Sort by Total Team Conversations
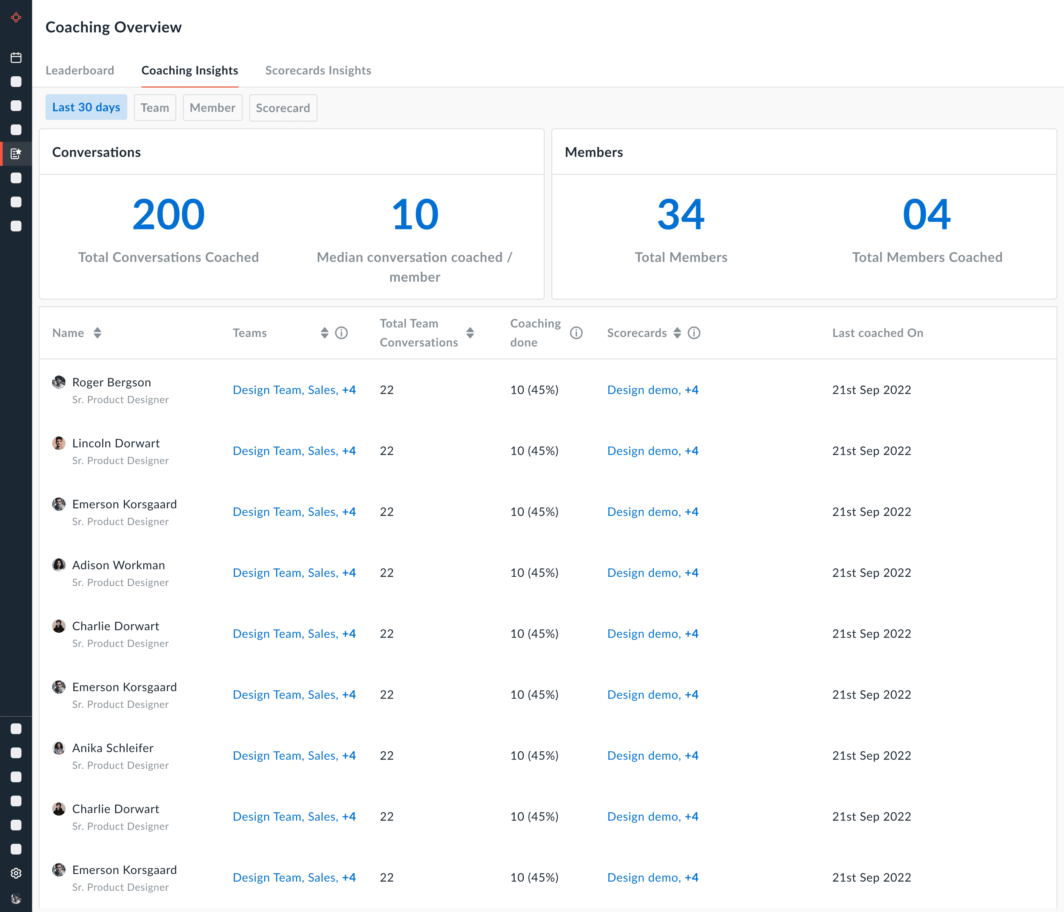This screenshot has width=1064, height=912. point(470,333)
